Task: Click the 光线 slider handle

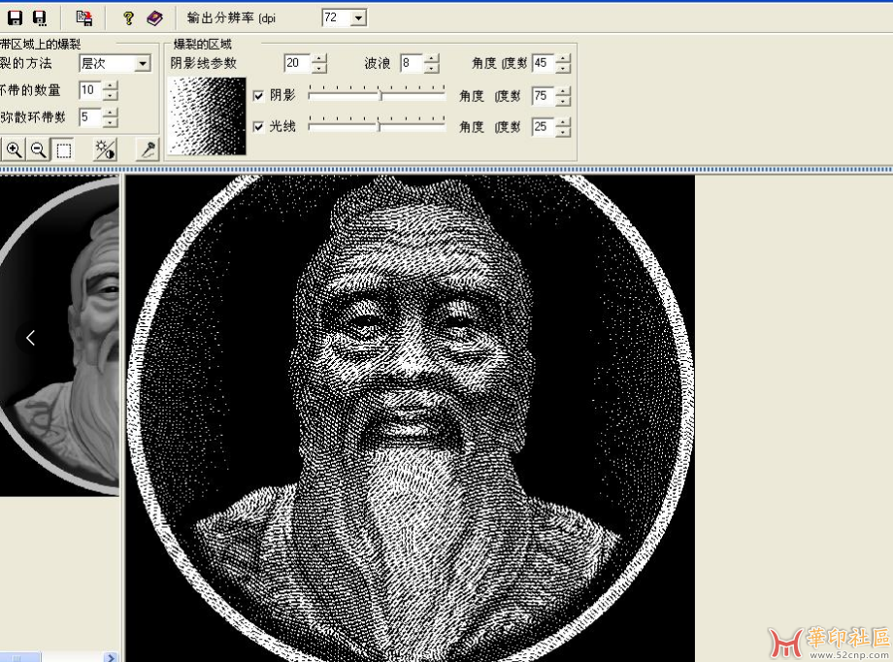Action: tap(379, 126)
